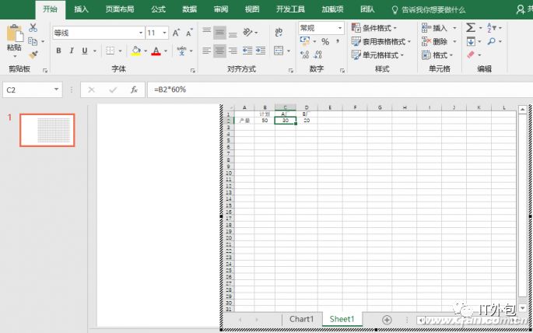Apply red font color
The height and width of the screenshot is (333, 533).
pos(156,51)
